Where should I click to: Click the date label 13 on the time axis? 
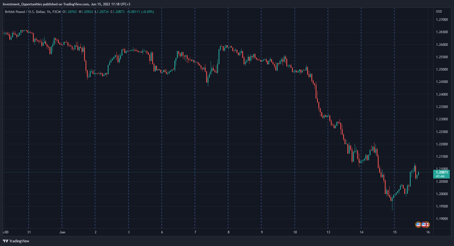[x=328, y=232]
